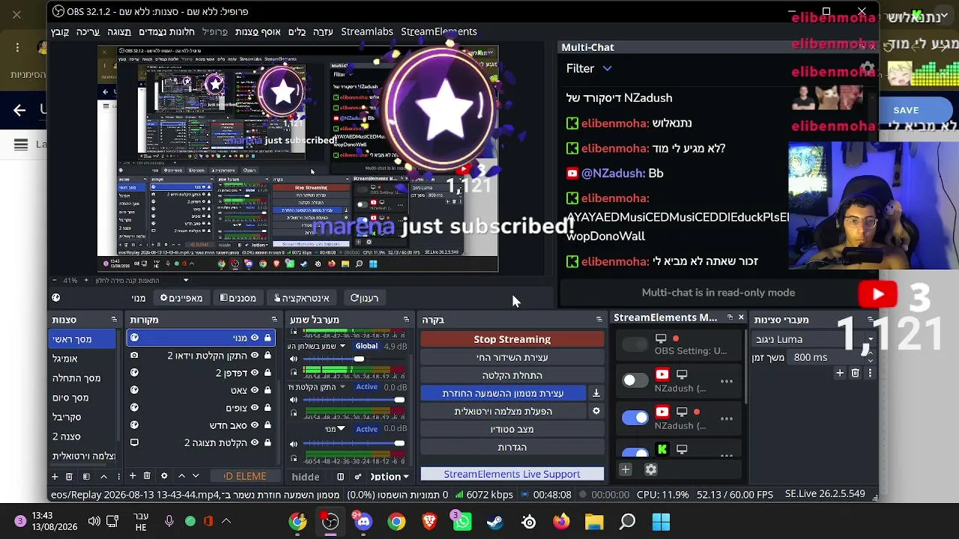The width and height of the screenshot is (959, 539).
Task: Hide the צאט source
Action: tap(255, 390)
